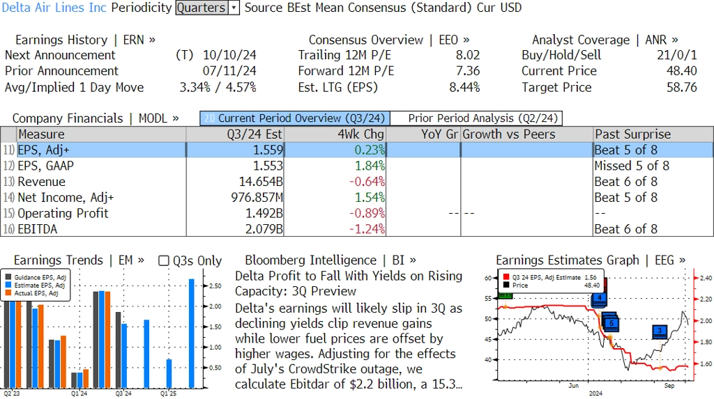Viewport: 714px width, 399px height.
Task: Click Trailing 12M P/E value 8.02
Action: click(x=468, y=55)
